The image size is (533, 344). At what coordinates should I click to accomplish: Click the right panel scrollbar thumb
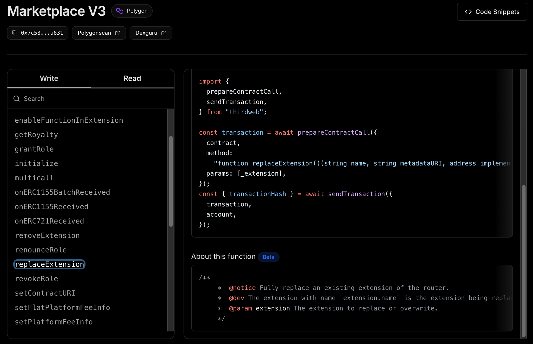[524, 261]
